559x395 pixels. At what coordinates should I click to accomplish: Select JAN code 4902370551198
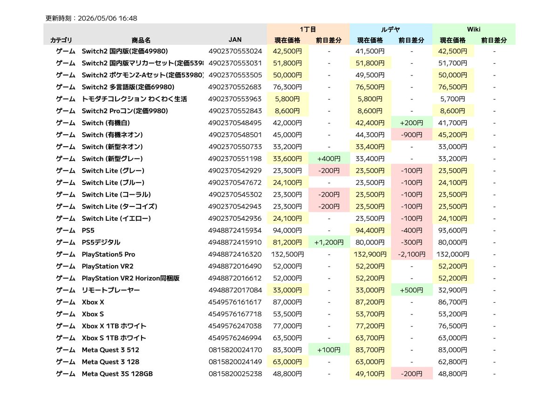pyautogui.click(x=235, y=158)
